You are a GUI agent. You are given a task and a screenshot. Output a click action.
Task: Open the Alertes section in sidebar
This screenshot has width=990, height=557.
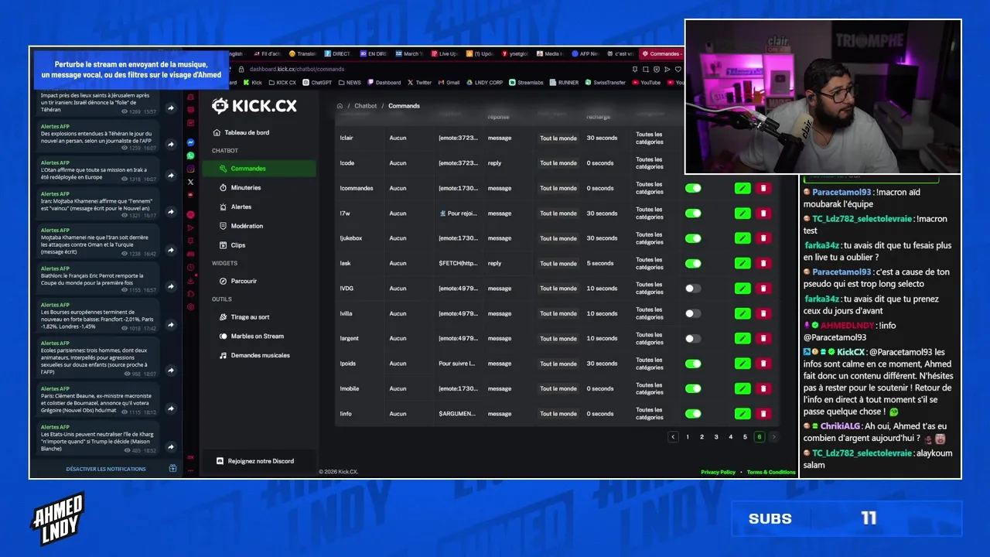(x=259, y=207)
